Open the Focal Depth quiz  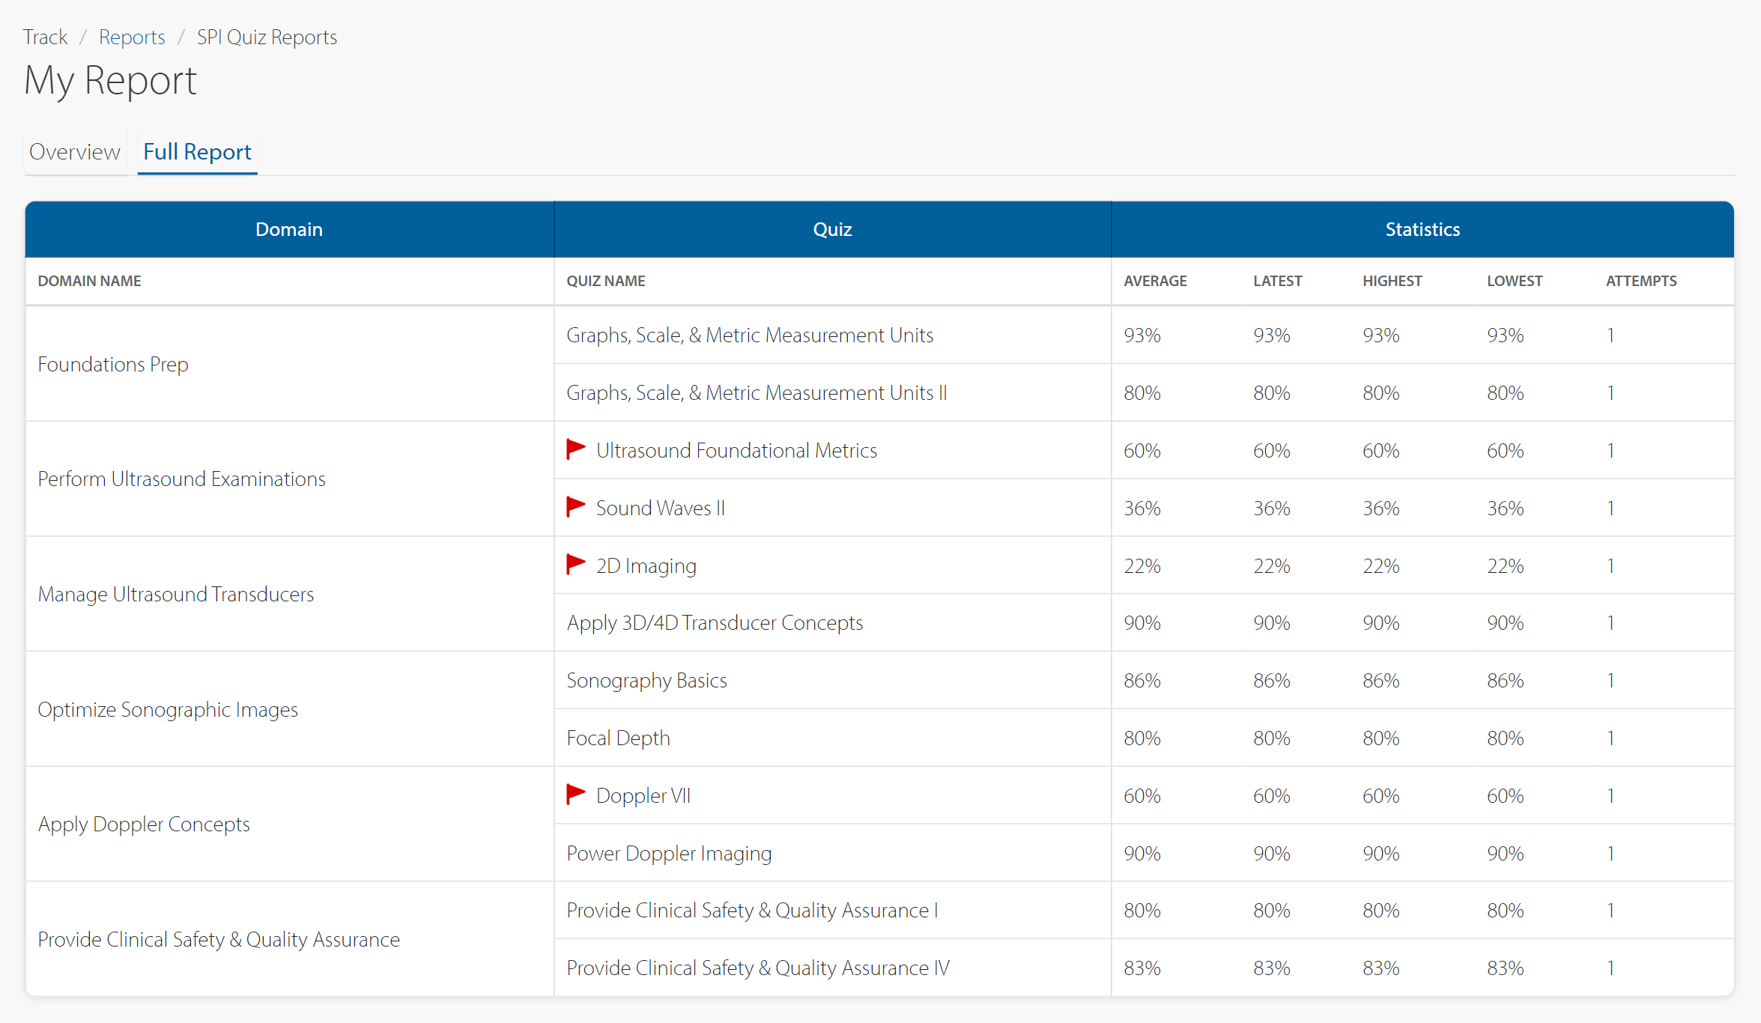pyautogui.click(x=618, y=738)
